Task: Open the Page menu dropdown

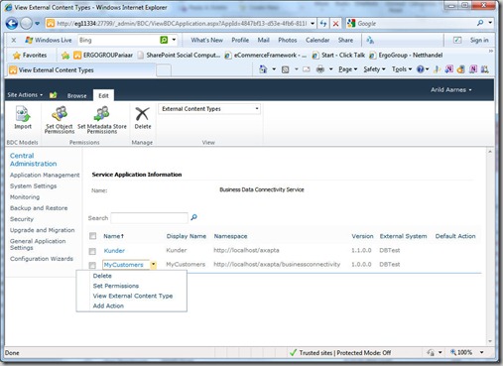Action: tap(348, 69)
